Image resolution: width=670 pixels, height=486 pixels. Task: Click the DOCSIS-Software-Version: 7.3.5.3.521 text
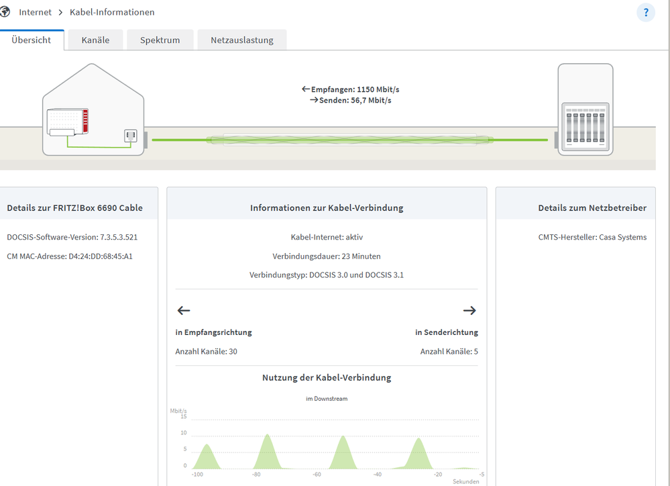(72, 237)
